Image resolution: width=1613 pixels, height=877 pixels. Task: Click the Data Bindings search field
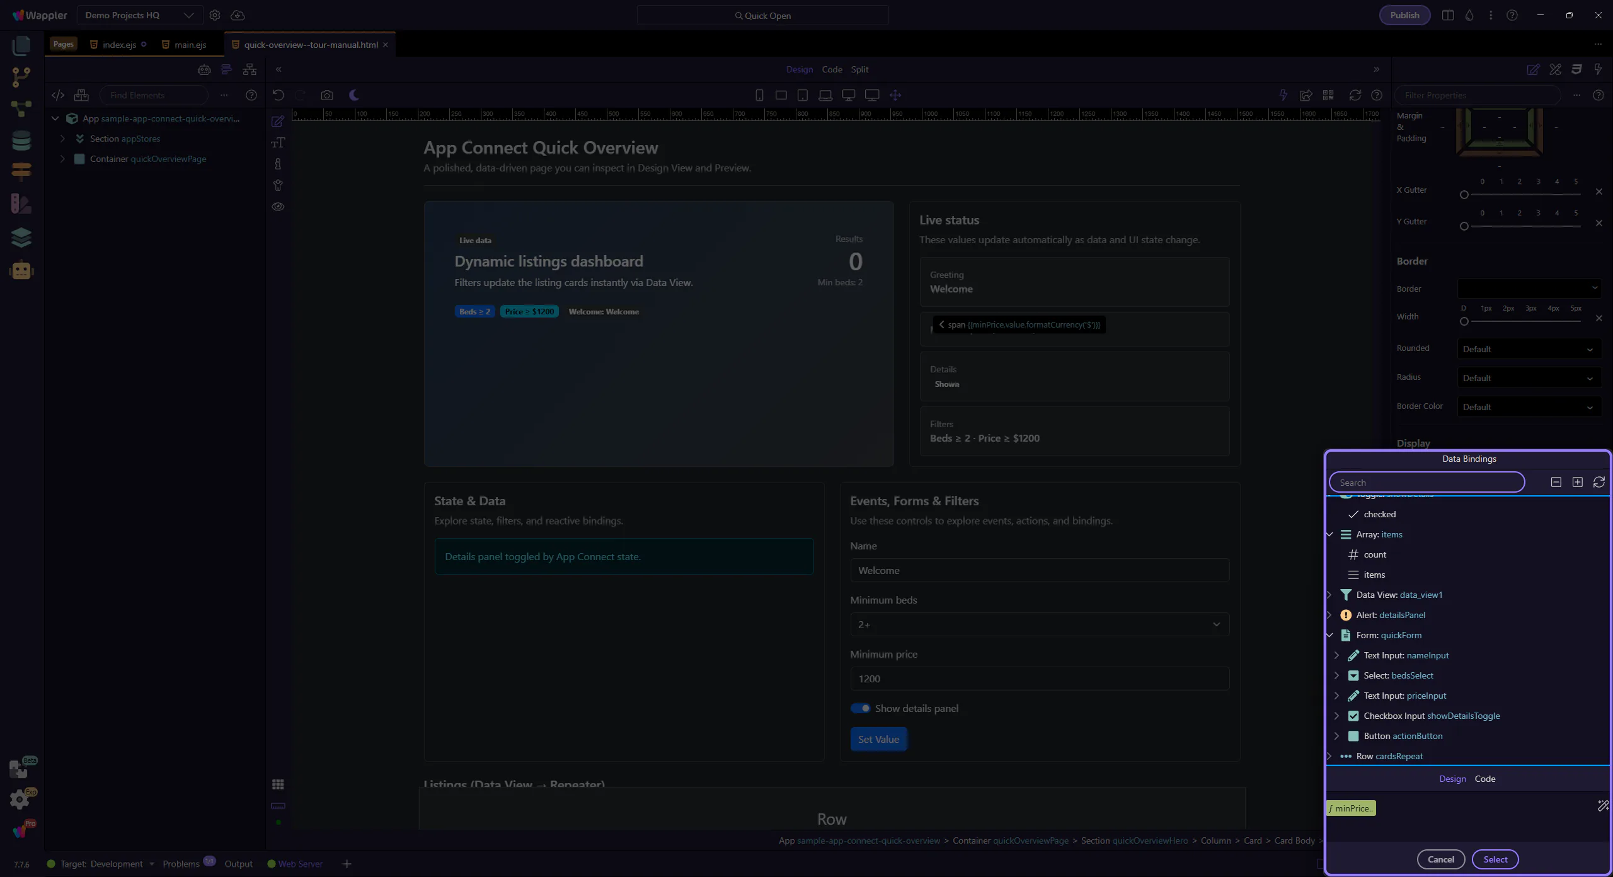pos(1426,482)
